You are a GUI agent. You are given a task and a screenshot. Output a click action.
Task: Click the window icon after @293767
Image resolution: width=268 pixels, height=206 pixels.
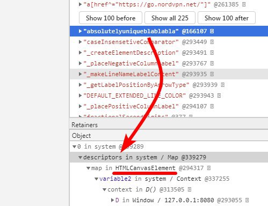[212, 63]
